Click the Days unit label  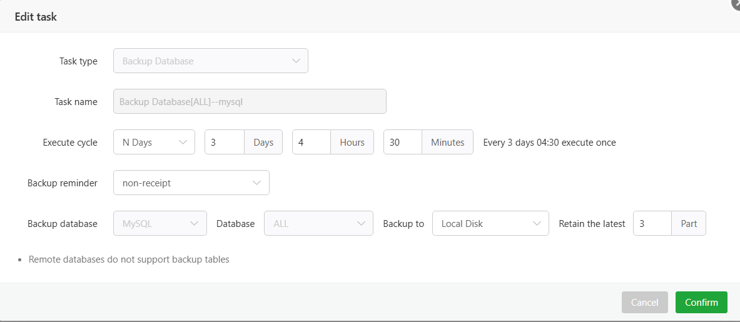263,142
